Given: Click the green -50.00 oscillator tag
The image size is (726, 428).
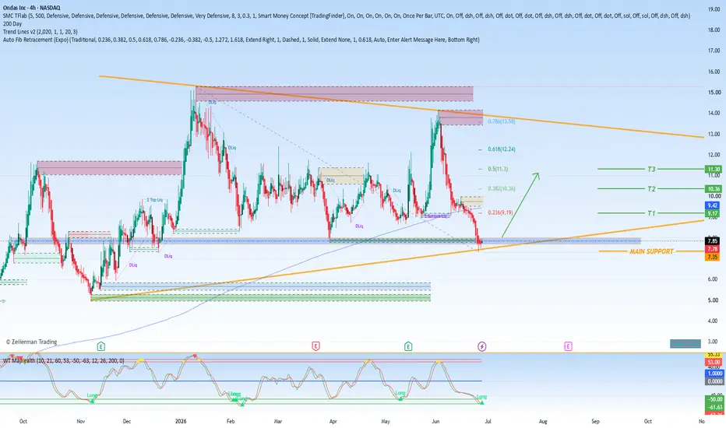Looking at the screenshot, I should click(714, 399).
